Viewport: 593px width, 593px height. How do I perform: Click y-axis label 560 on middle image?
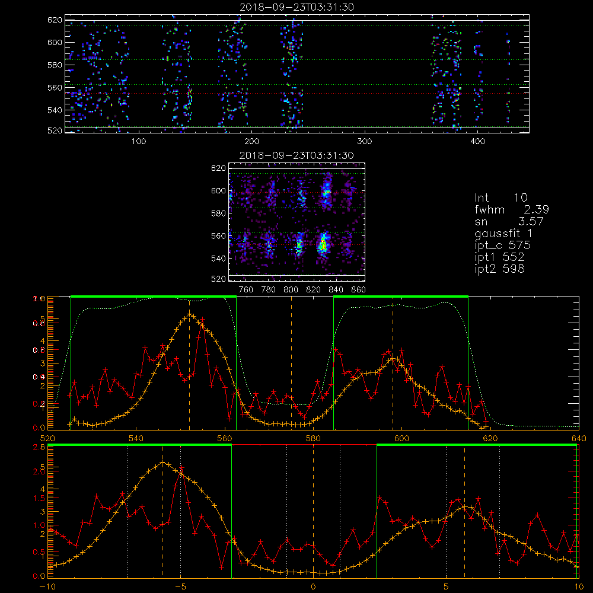pos(219,236)
